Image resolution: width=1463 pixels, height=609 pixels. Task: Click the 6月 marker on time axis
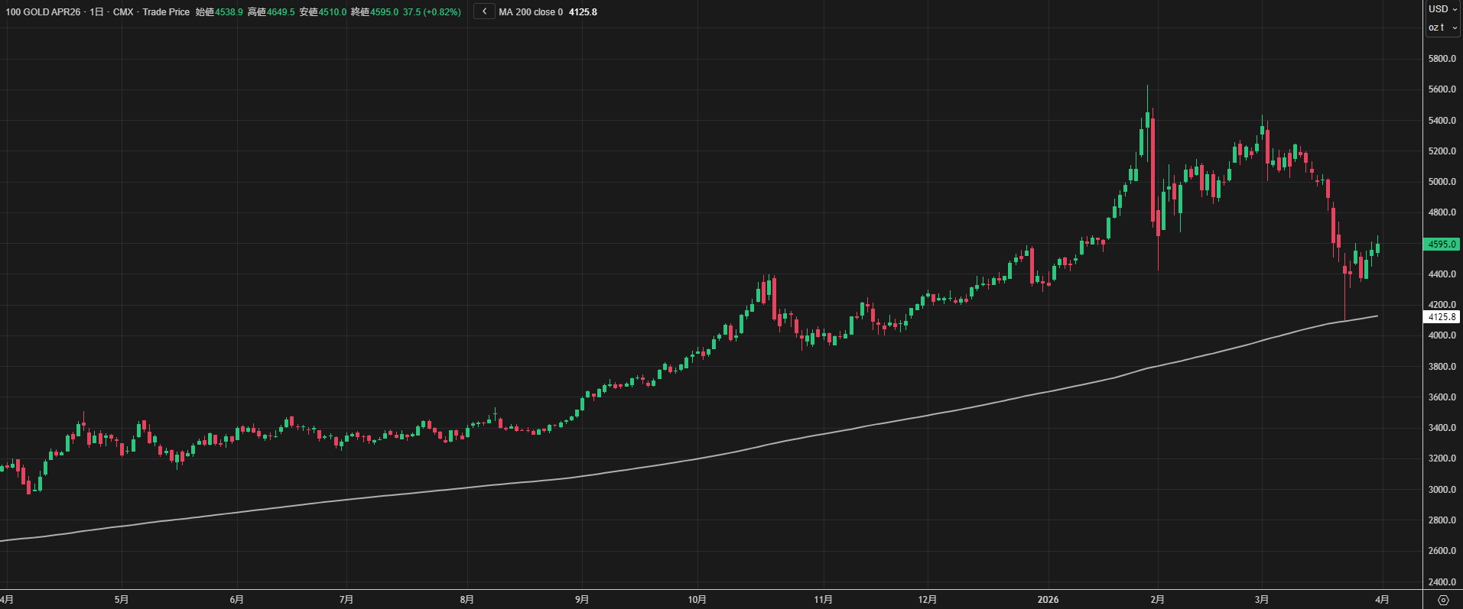click(236, 600)
